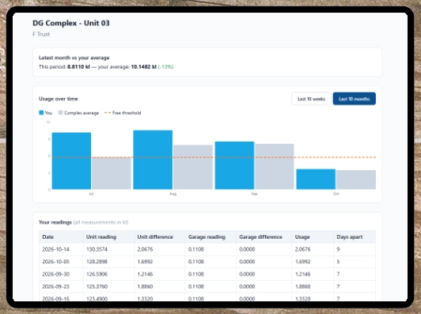The image size is (421, 314).
Task: Click the 10.1482 kl average value
Action: [144, 66]
